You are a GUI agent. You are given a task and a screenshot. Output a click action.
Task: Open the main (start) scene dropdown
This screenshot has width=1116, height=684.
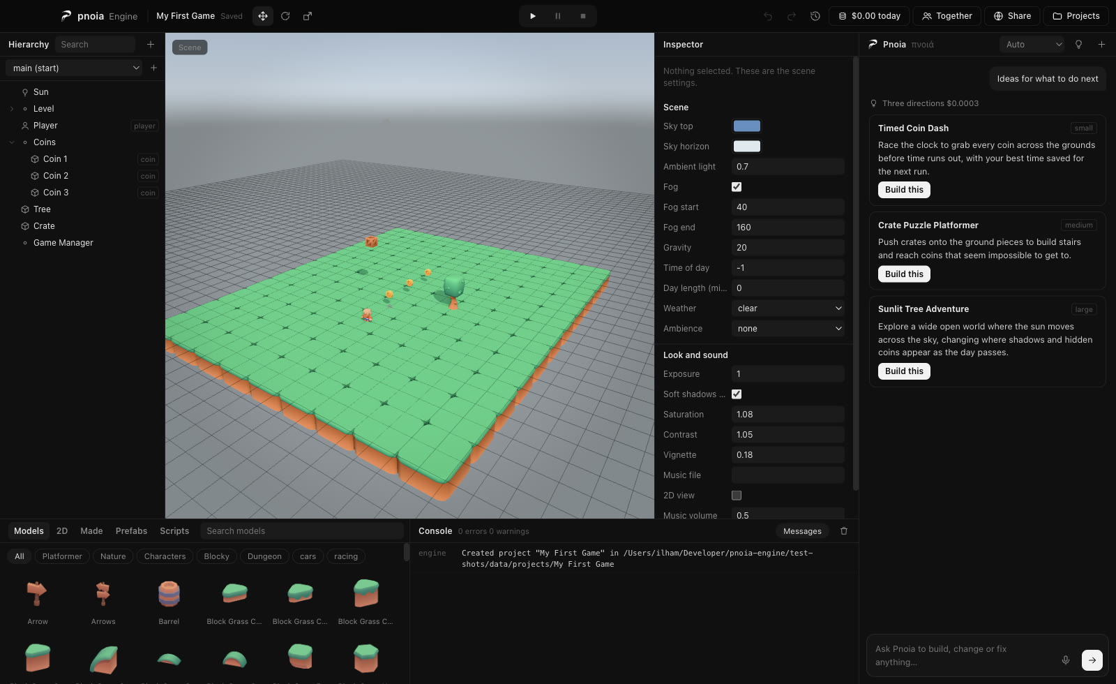pyautogui.click(x=75, y=68)
